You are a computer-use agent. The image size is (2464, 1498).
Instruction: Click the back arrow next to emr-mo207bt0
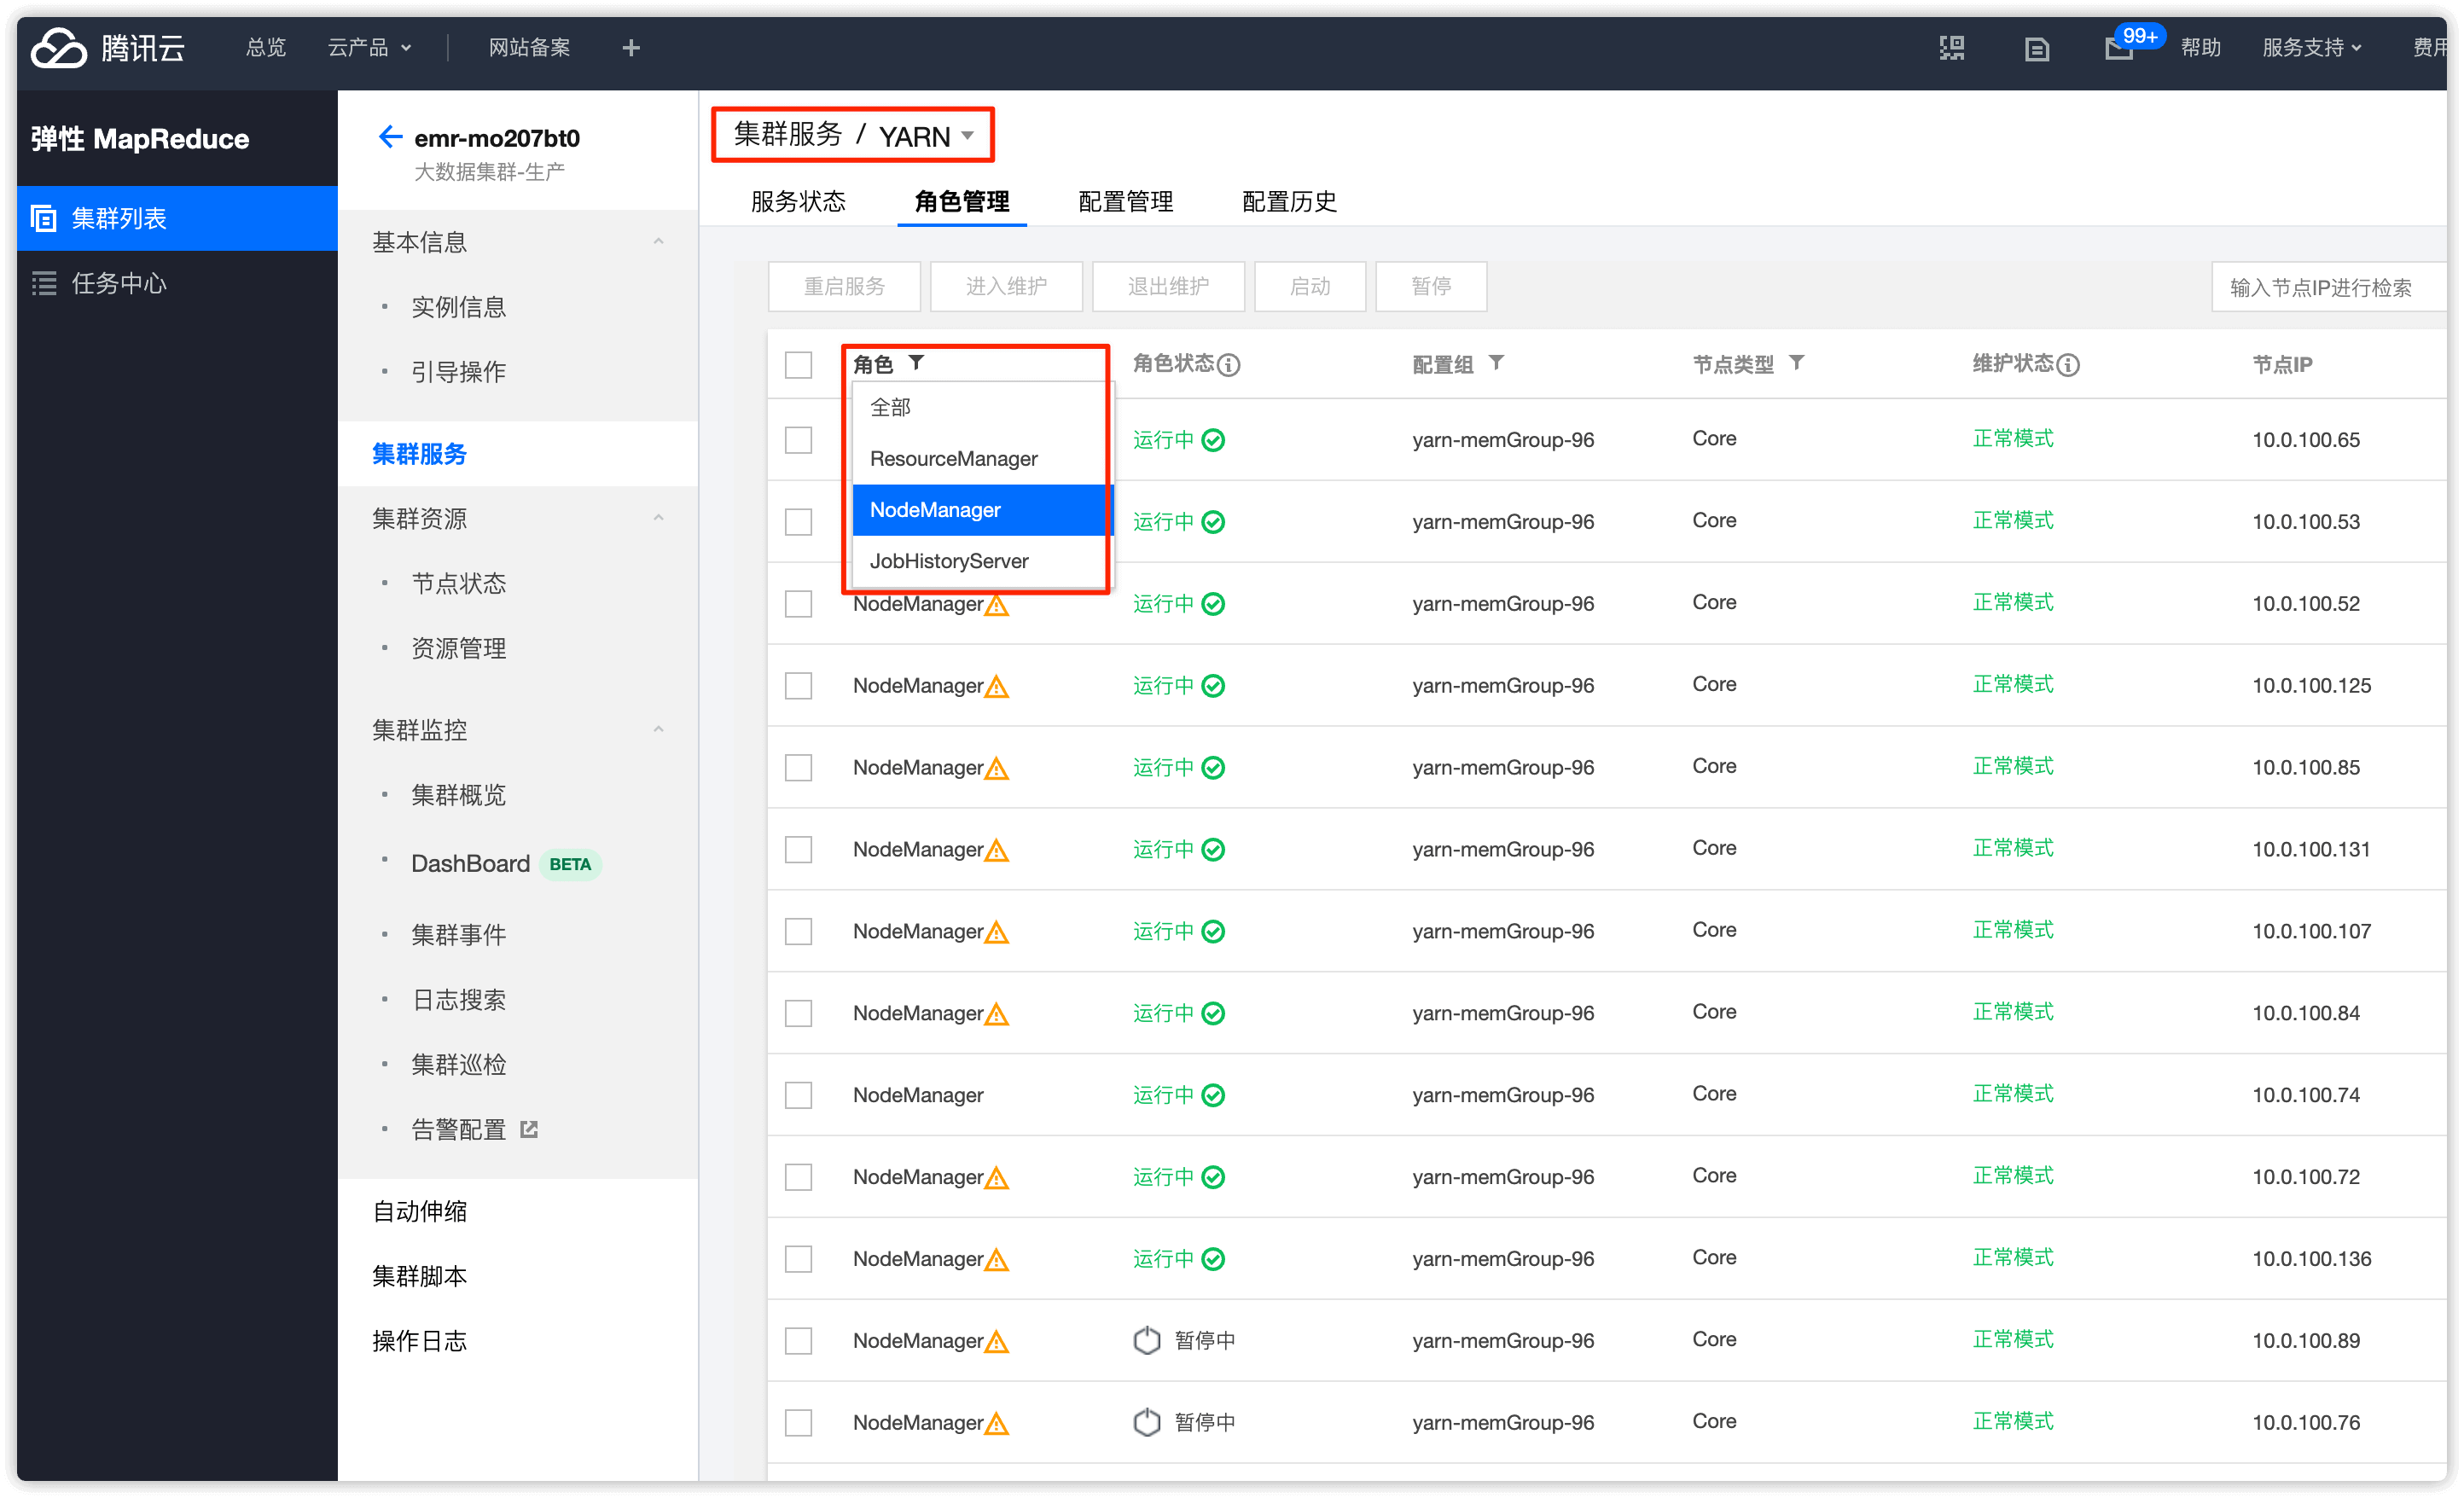pos(389,137)
